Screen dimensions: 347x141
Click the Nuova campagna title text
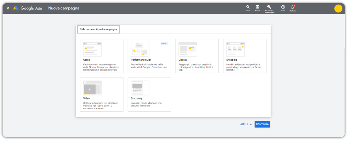click(x=64, y=8)
